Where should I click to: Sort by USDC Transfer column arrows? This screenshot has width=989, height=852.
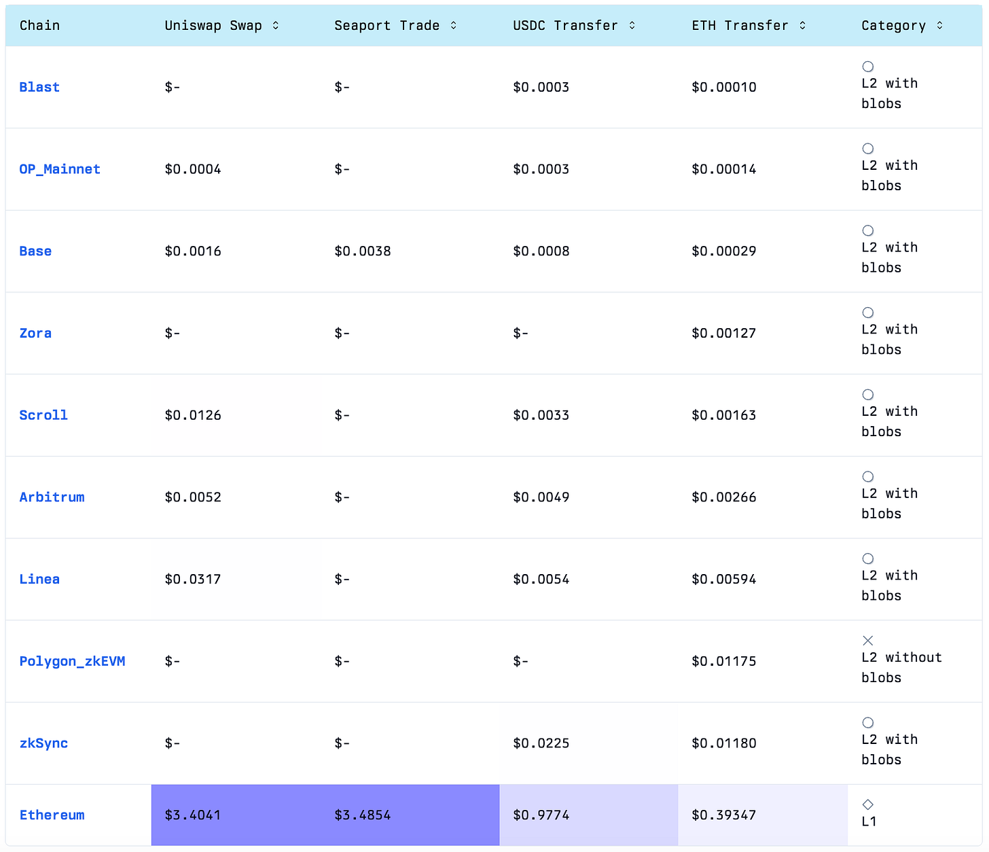tap(632, 25)
